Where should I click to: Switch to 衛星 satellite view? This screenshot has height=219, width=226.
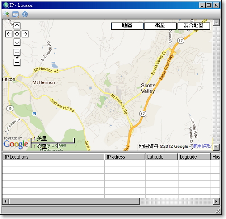[160, 26]
